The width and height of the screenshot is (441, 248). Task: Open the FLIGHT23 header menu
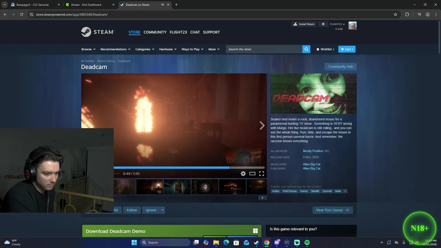(x=178, y=32)
